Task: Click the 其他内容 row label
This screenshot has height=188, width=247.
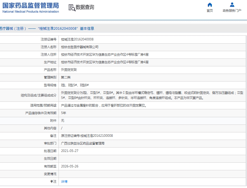Action: tap(50, 128)
